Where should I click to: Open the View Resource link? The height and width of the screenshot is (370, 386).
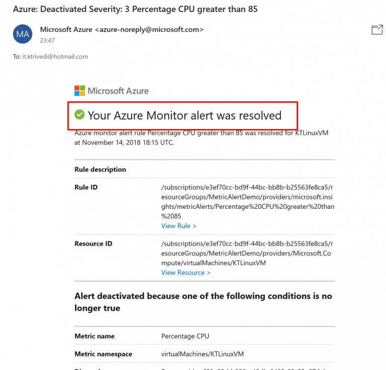pos(185,273)
